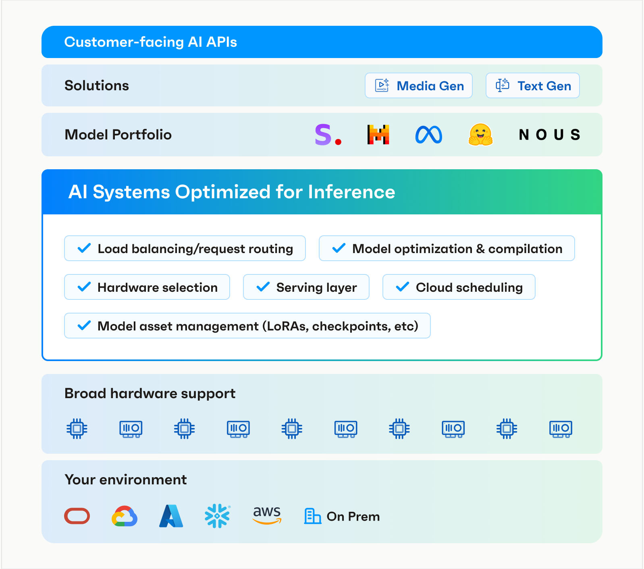Click checkmark next to Hardware selection
The width and height of the screenshot is (644, 569).
(x=84, y=287)
